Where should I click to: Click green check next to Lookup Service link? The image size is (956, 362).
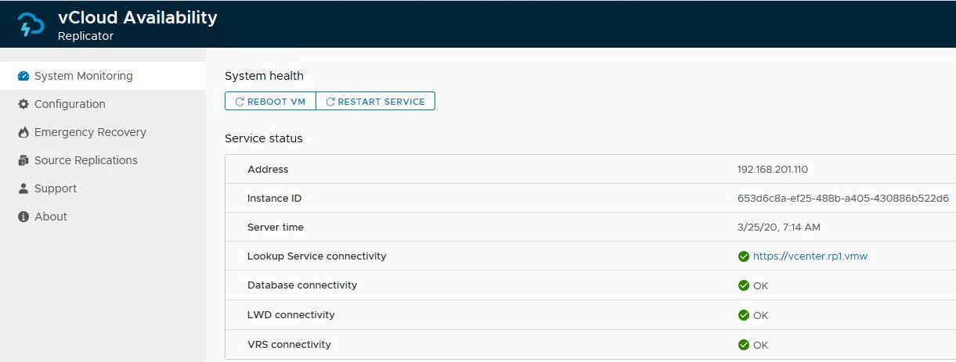744,256
